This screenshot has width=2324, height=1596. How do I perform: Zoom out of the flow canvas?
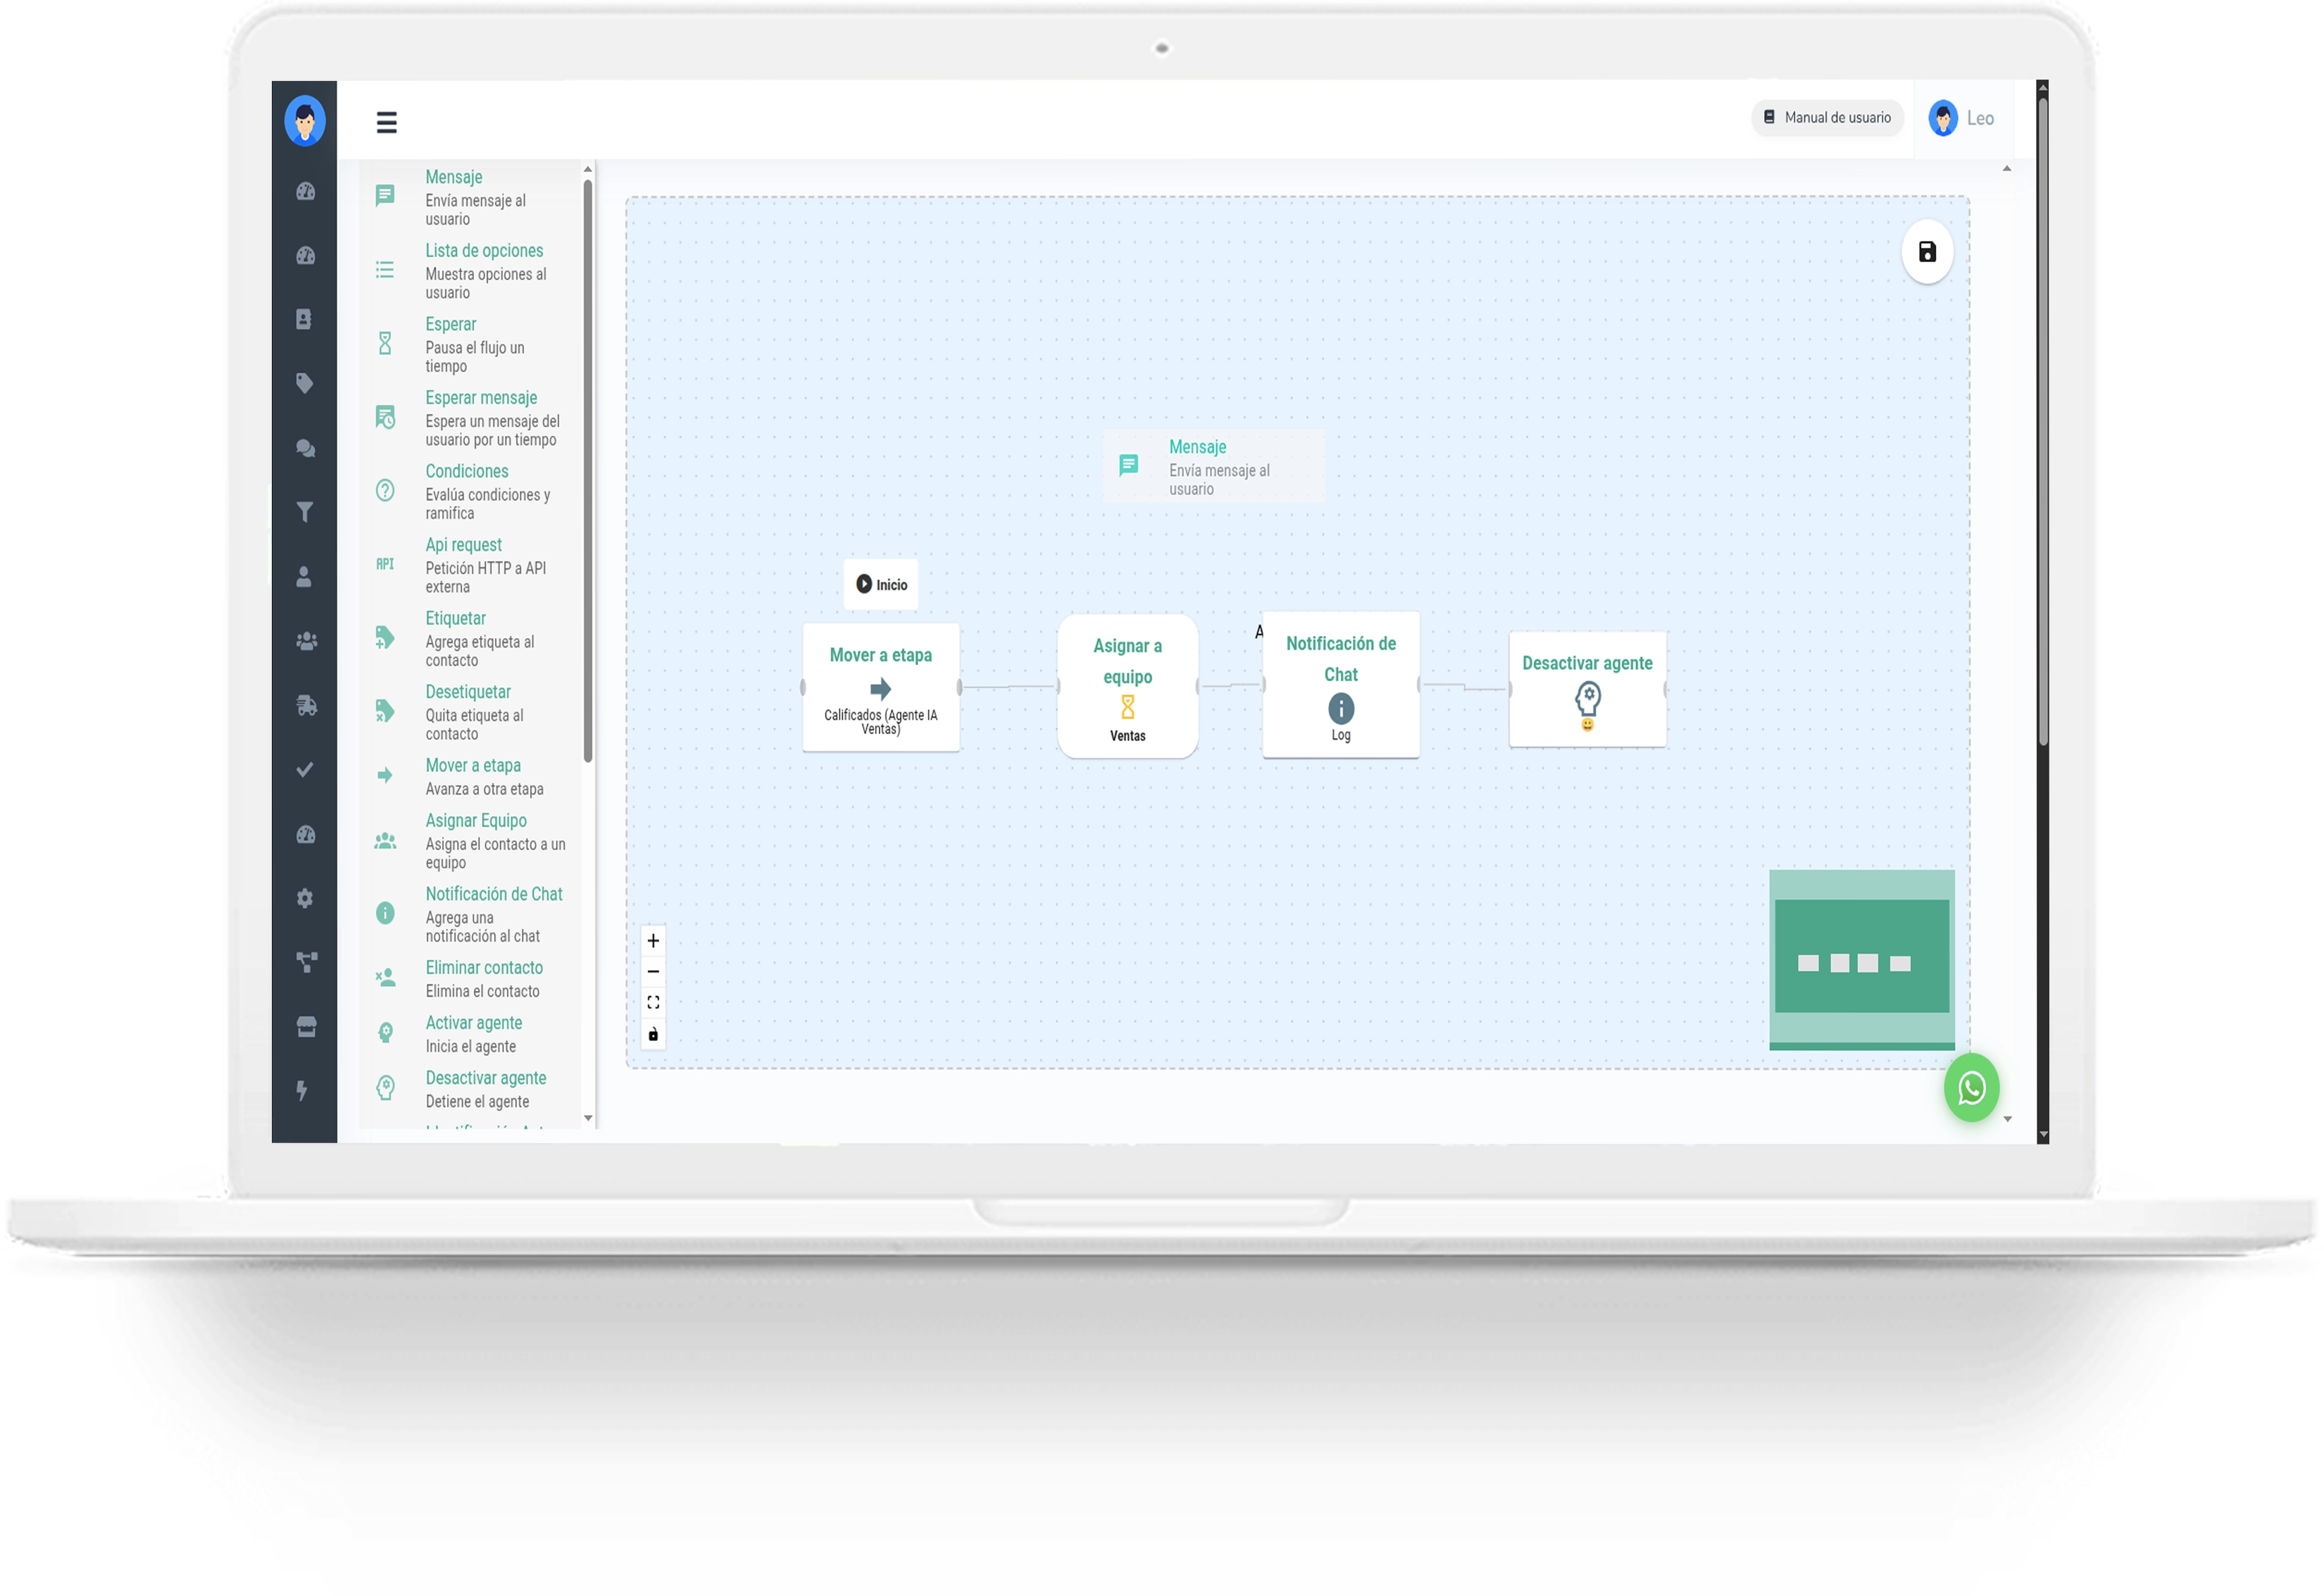pos(653,971)
